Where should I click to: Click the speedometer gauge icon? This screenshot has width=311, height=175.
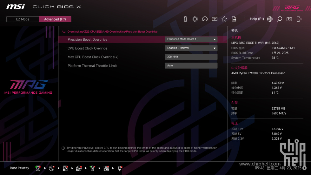(205, 19)
